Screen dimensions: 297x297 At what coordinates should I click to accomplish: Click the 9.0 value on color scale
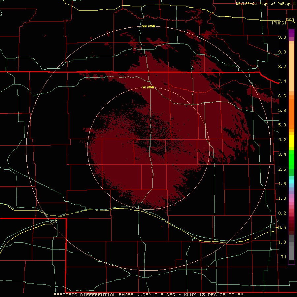(x=282, y=52)
